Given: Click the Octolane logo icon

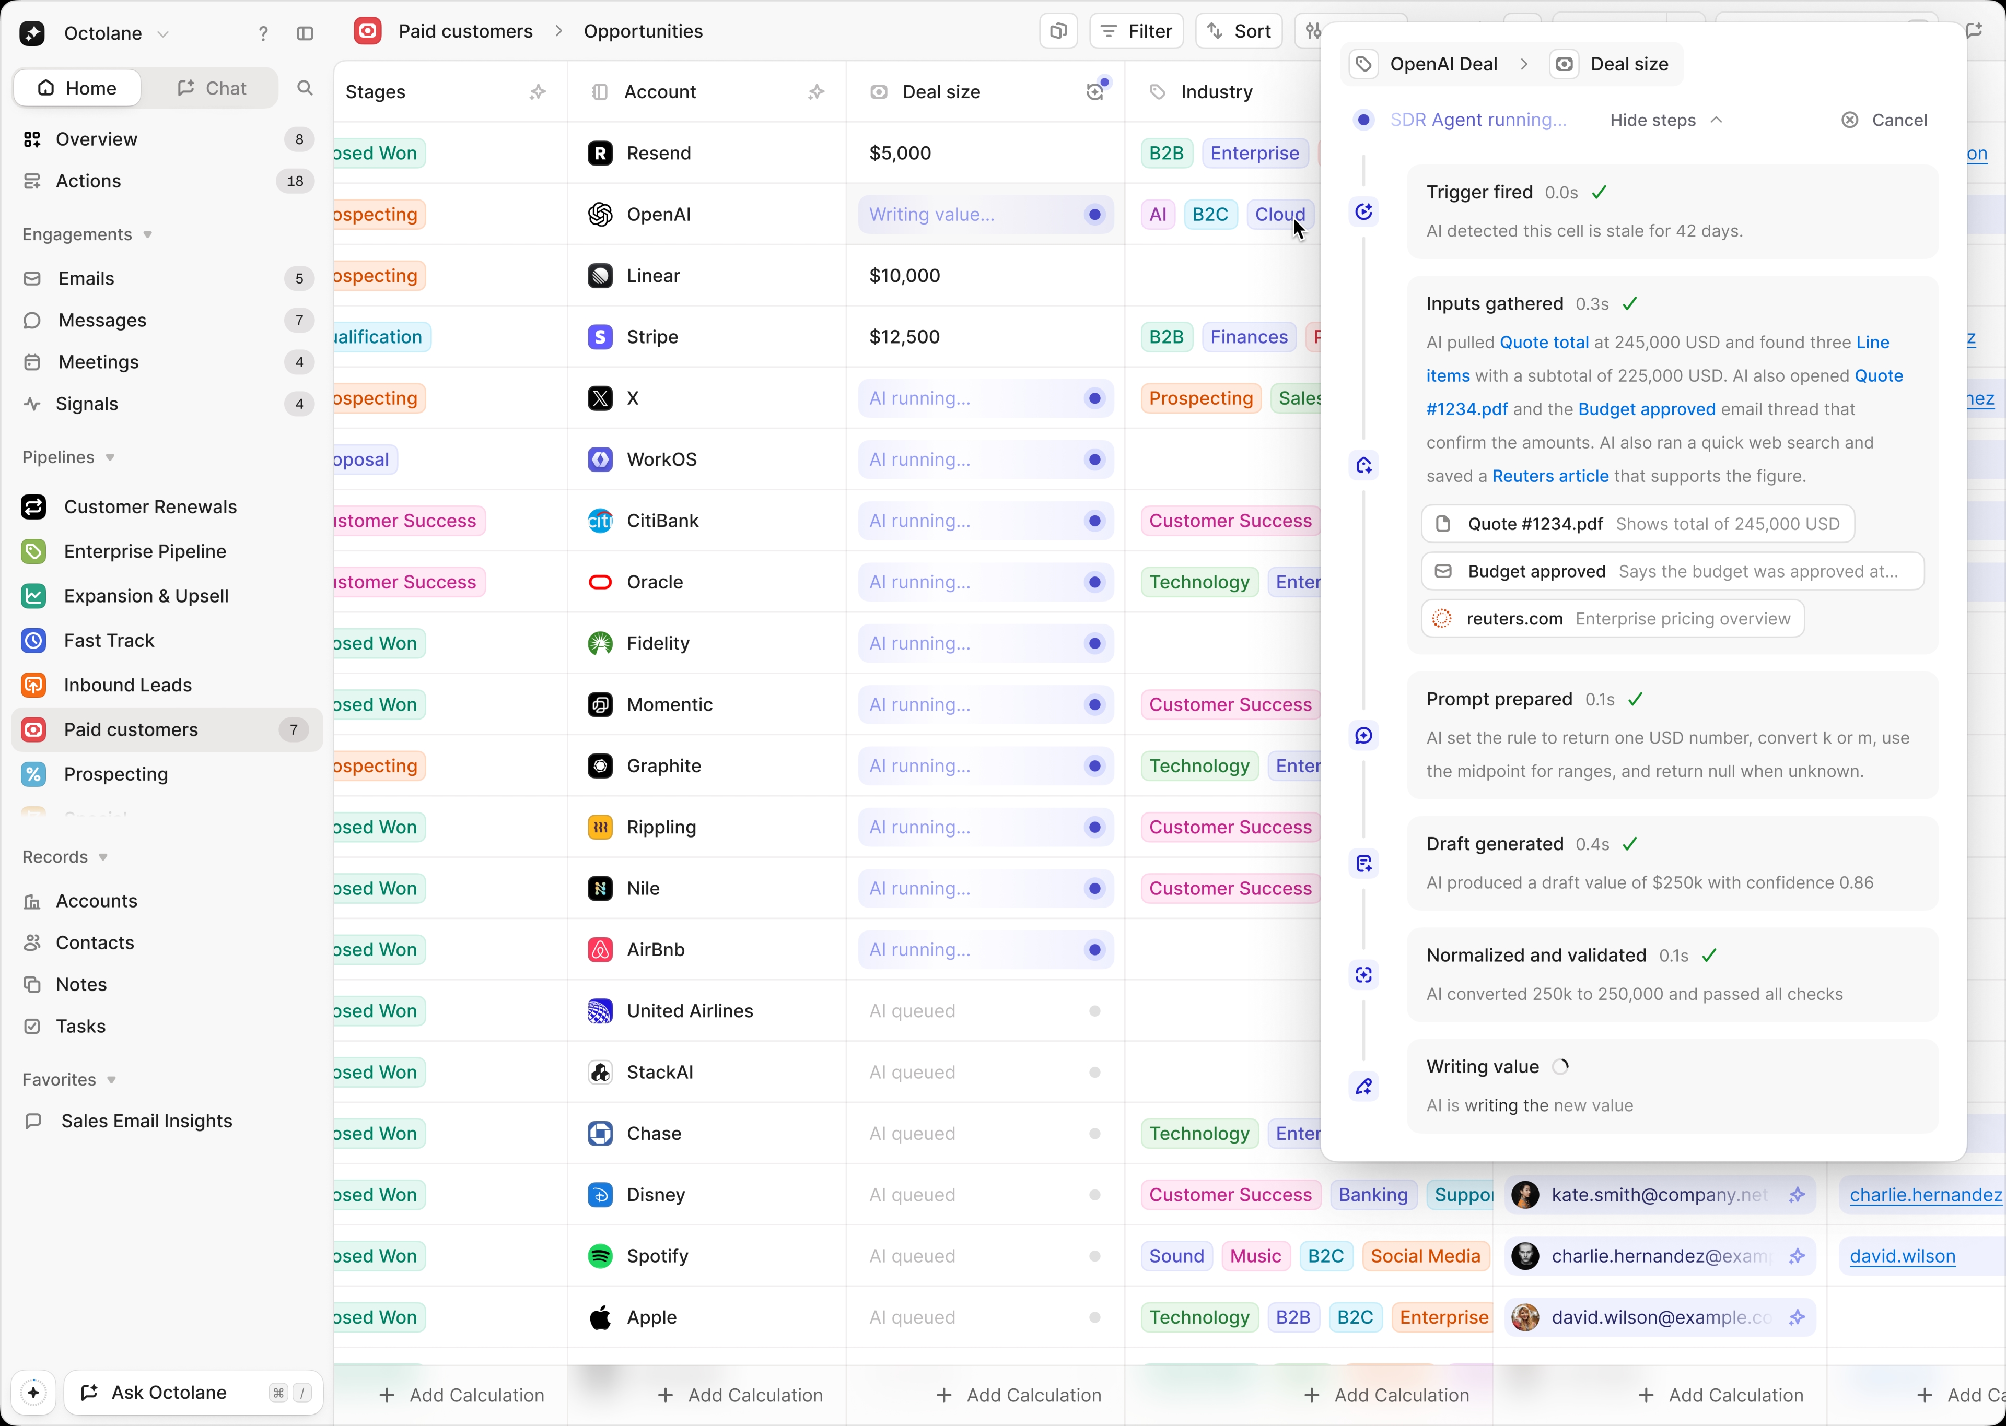Looking at the screenshot, I should [x=32, y=33].
